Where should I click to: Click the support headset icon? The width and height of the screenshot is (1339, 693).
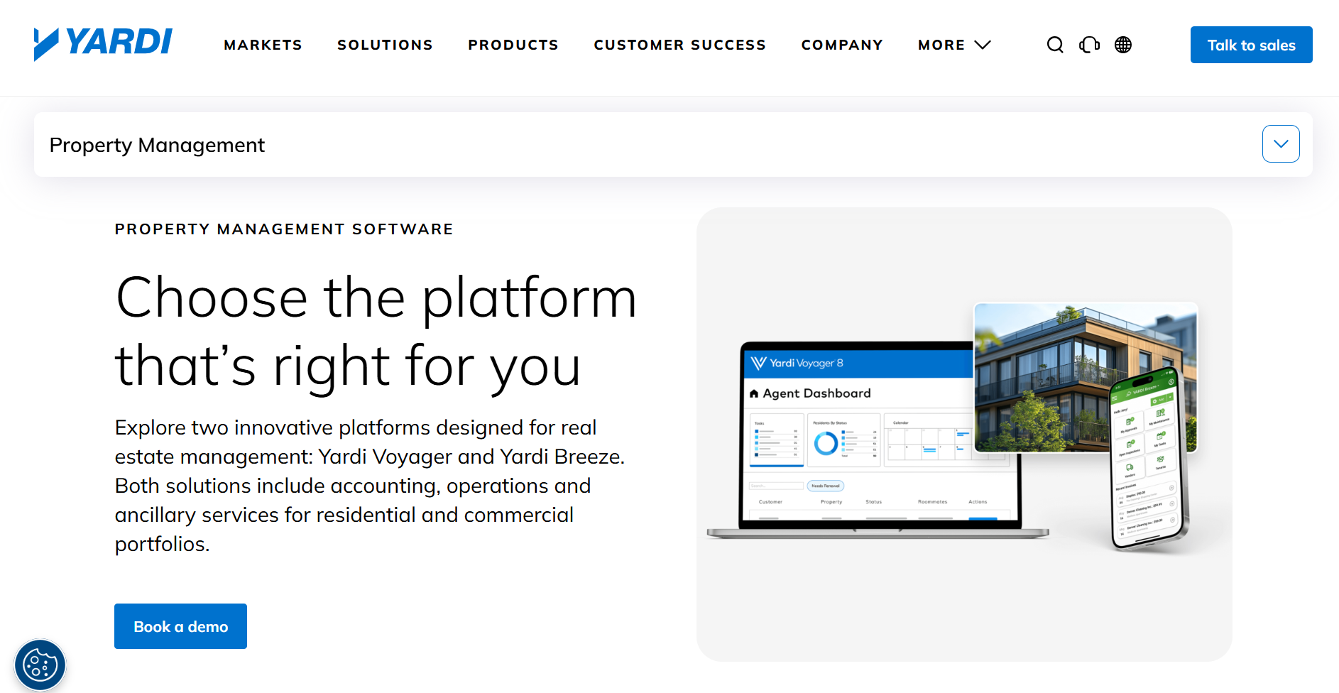(x=1089, y=45)
